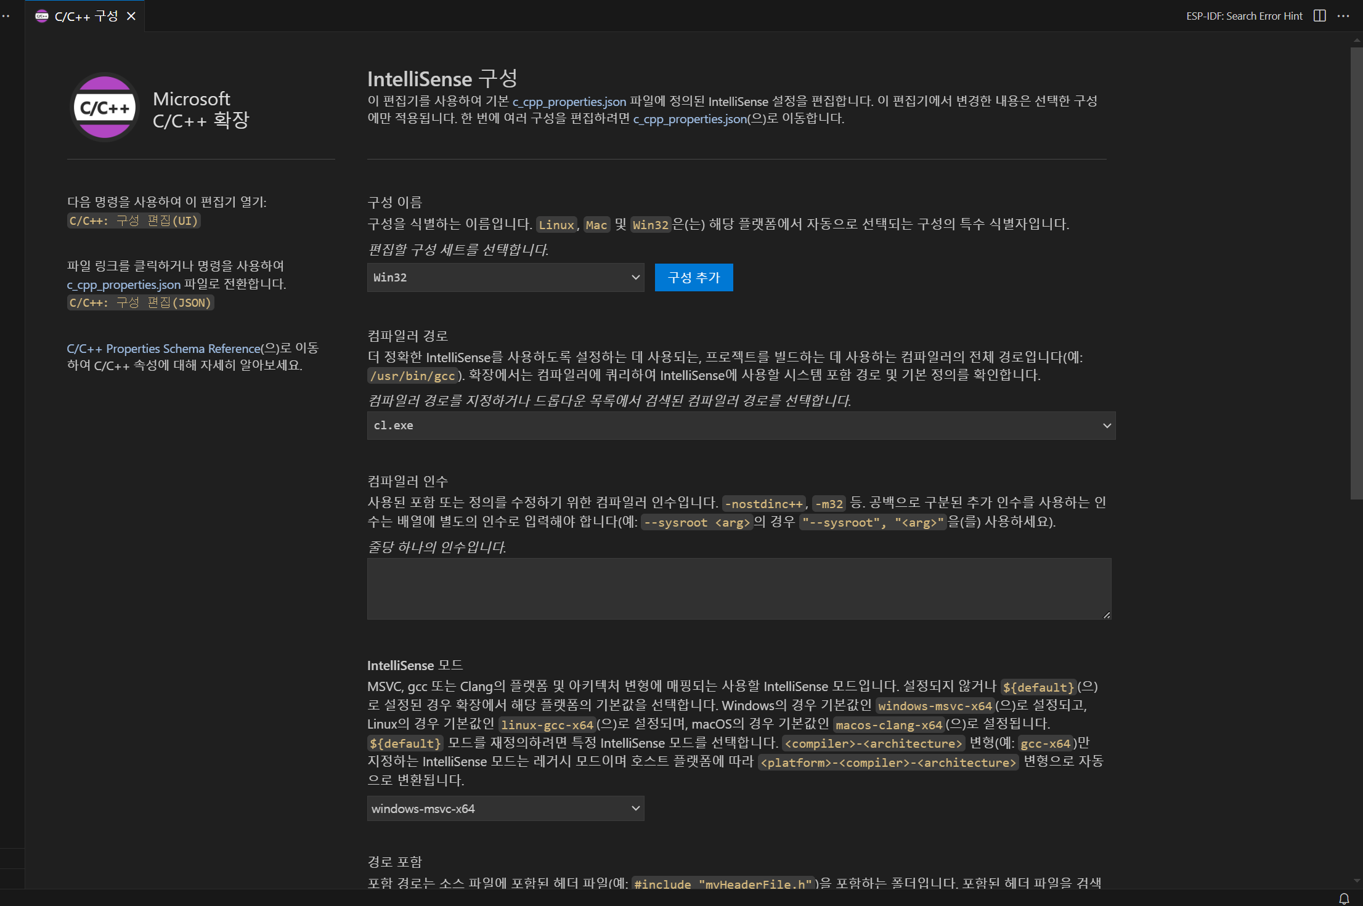The image size is (1363, 906).
Task: Open the C/C++ Properties Schema Reference link
Action: (x=163, y=349)
